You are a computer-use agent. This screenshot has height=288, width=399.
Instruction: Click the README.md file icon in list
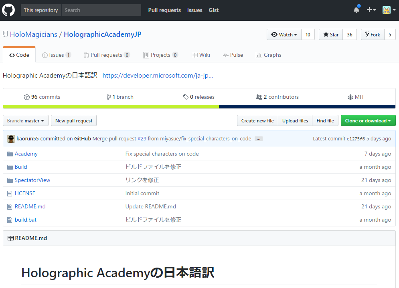click(x=10, y=206)
